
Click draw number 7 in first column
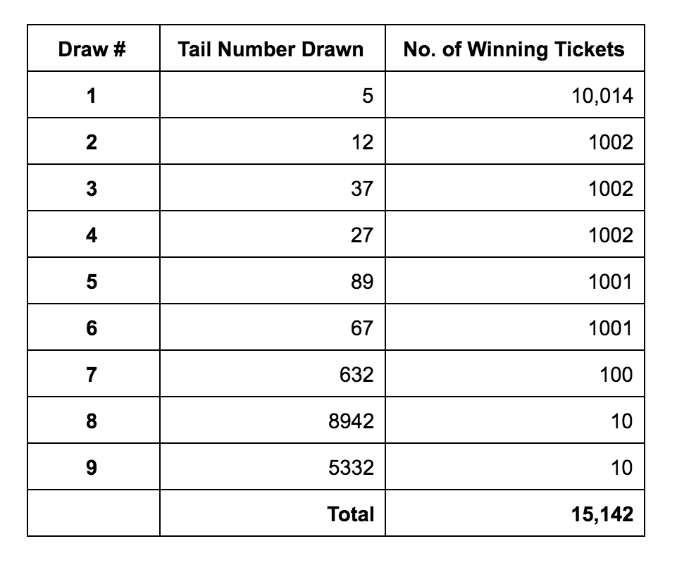coord(92,375)
